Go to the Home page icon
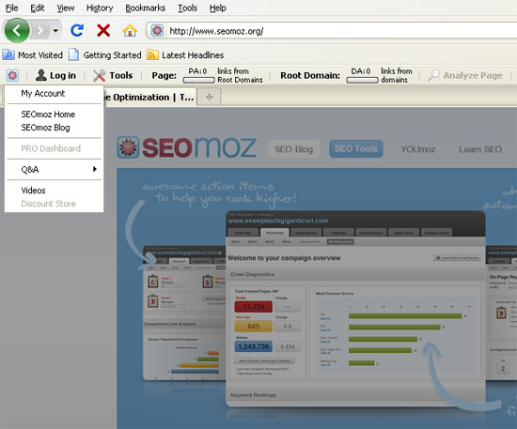The image size is (517, 429). coord(130,31)
